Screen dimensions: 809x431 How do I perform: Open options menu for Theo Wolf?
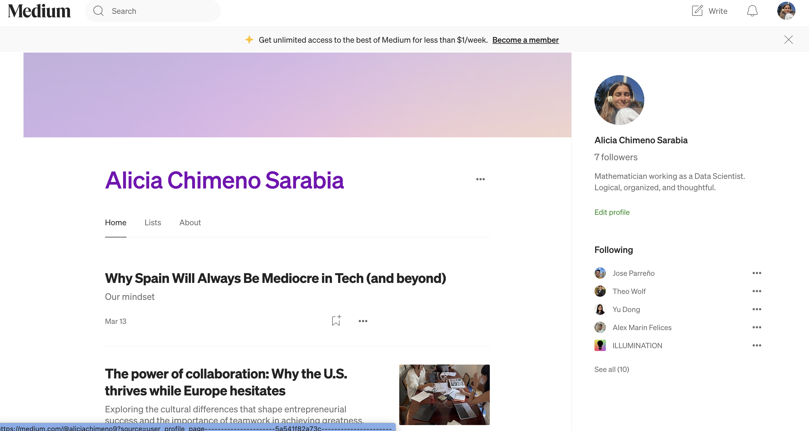pos(757,291)
